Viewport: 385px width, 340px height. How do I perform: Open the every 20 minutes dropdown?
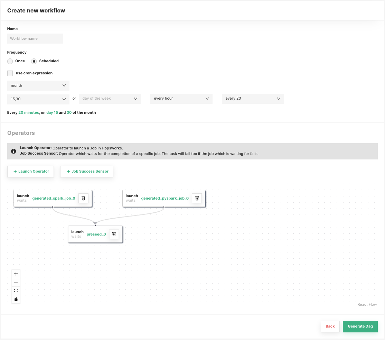coord(253,99)
